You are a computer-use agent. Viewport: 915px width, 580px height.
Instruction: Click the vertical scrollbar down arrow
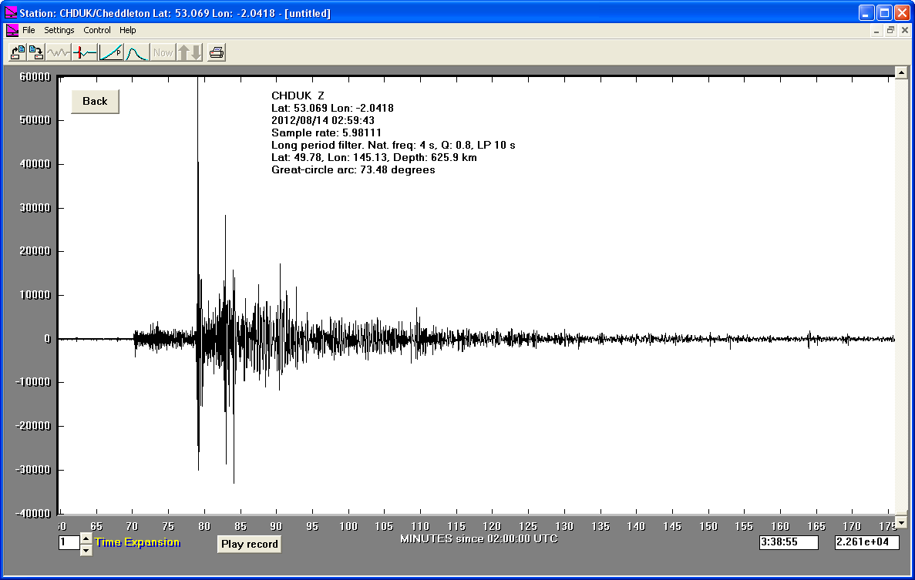(901, 521)
